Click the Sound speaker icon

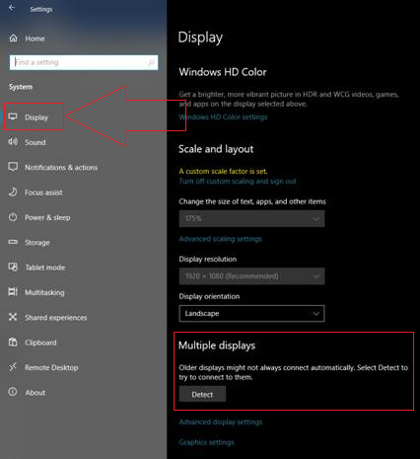(x=13, y=142)
